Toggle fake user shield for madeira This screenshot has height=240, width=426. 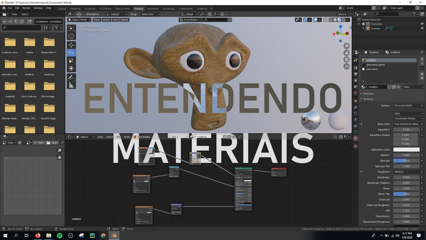pos(389,87)
